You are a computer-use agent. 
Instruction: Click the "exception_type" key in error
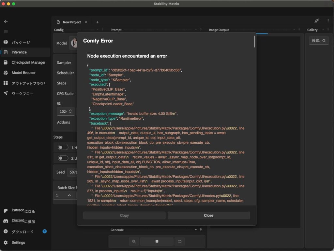click(x=103, y=118)
